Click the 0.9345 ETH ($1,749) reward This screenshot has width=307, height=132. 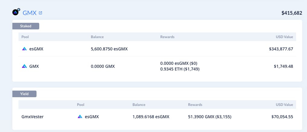[180, 69]
